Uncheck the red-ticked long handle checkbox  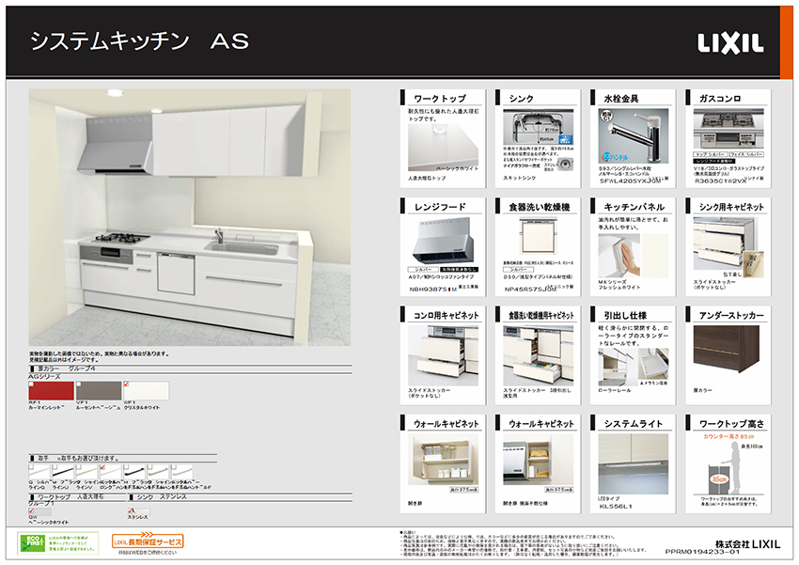coord(103,466)
